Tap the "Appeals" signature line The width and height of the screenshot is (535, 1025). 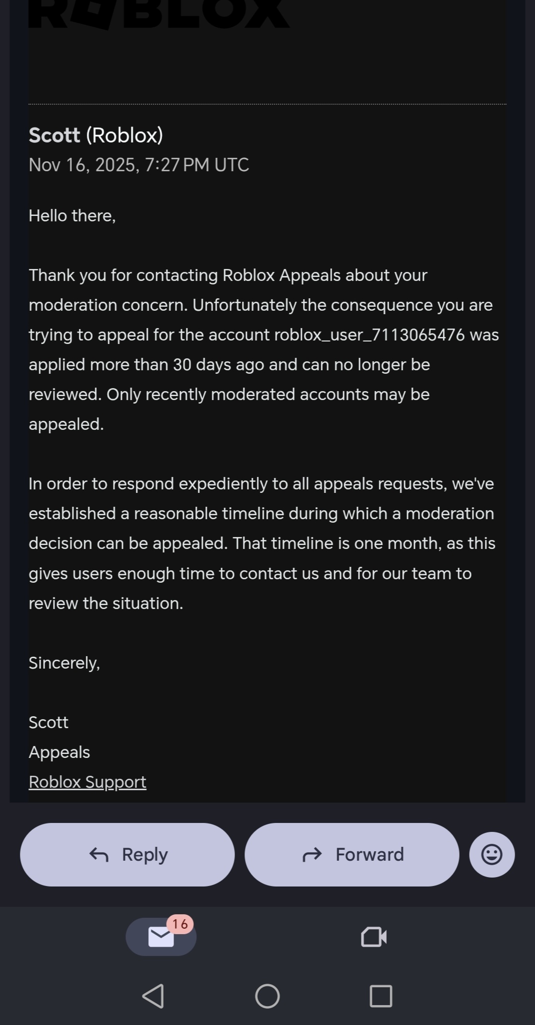pos(59,752)
